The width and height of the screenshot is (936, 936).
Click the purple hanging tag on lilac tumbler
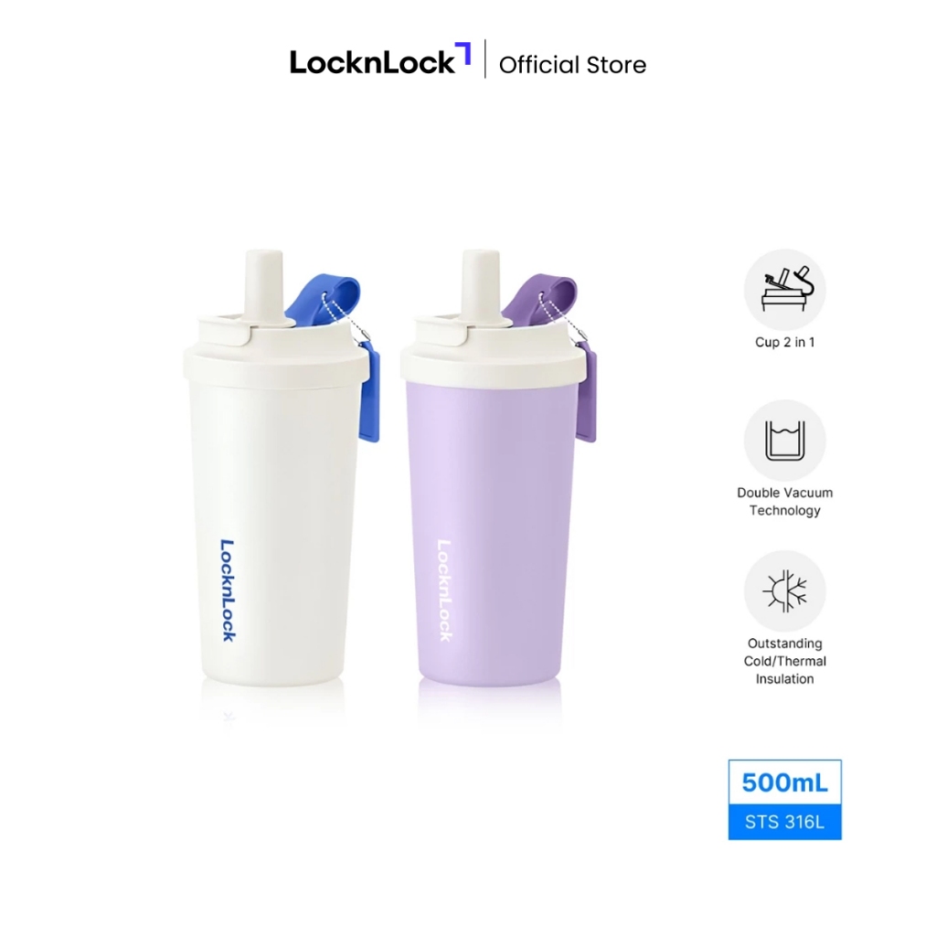[586, 395]
